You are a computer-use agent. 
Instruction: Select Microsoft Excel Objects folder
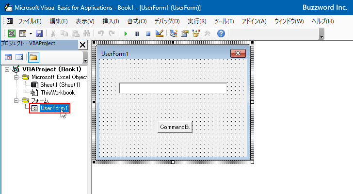[x=59, y=77]
